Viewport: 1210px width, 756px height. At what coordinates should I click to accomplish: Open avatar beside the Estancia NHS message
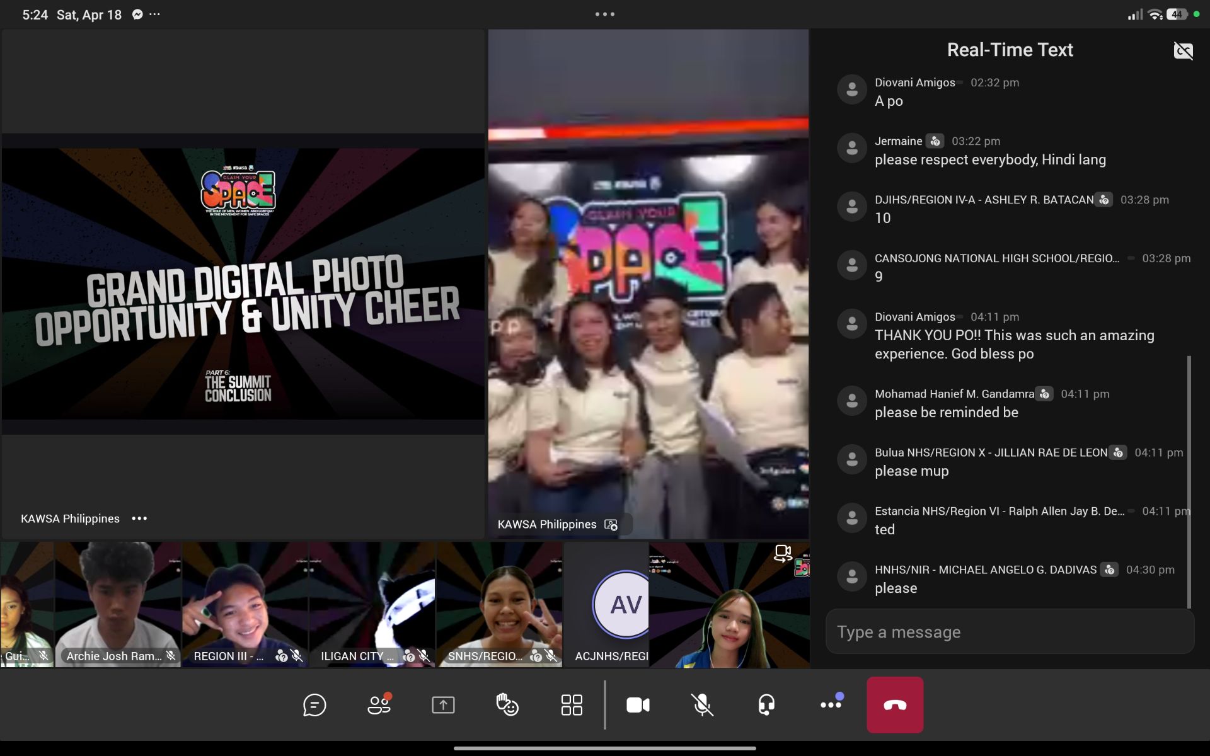(851, 518)
